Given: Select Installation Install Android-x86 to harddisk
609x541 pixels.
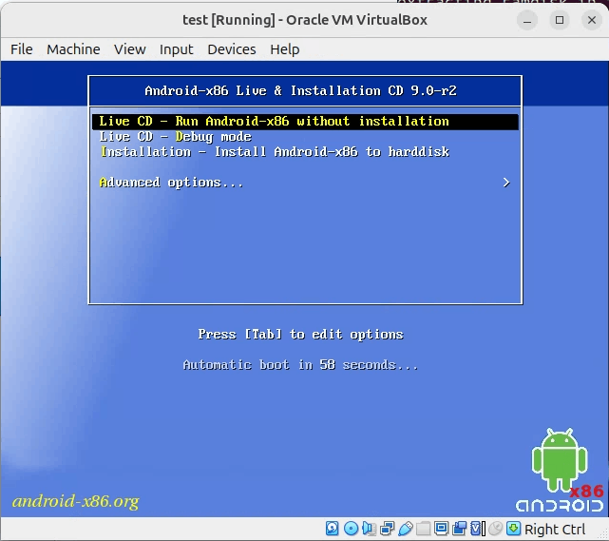Looking at the screenshot, I should pos(275,151).
